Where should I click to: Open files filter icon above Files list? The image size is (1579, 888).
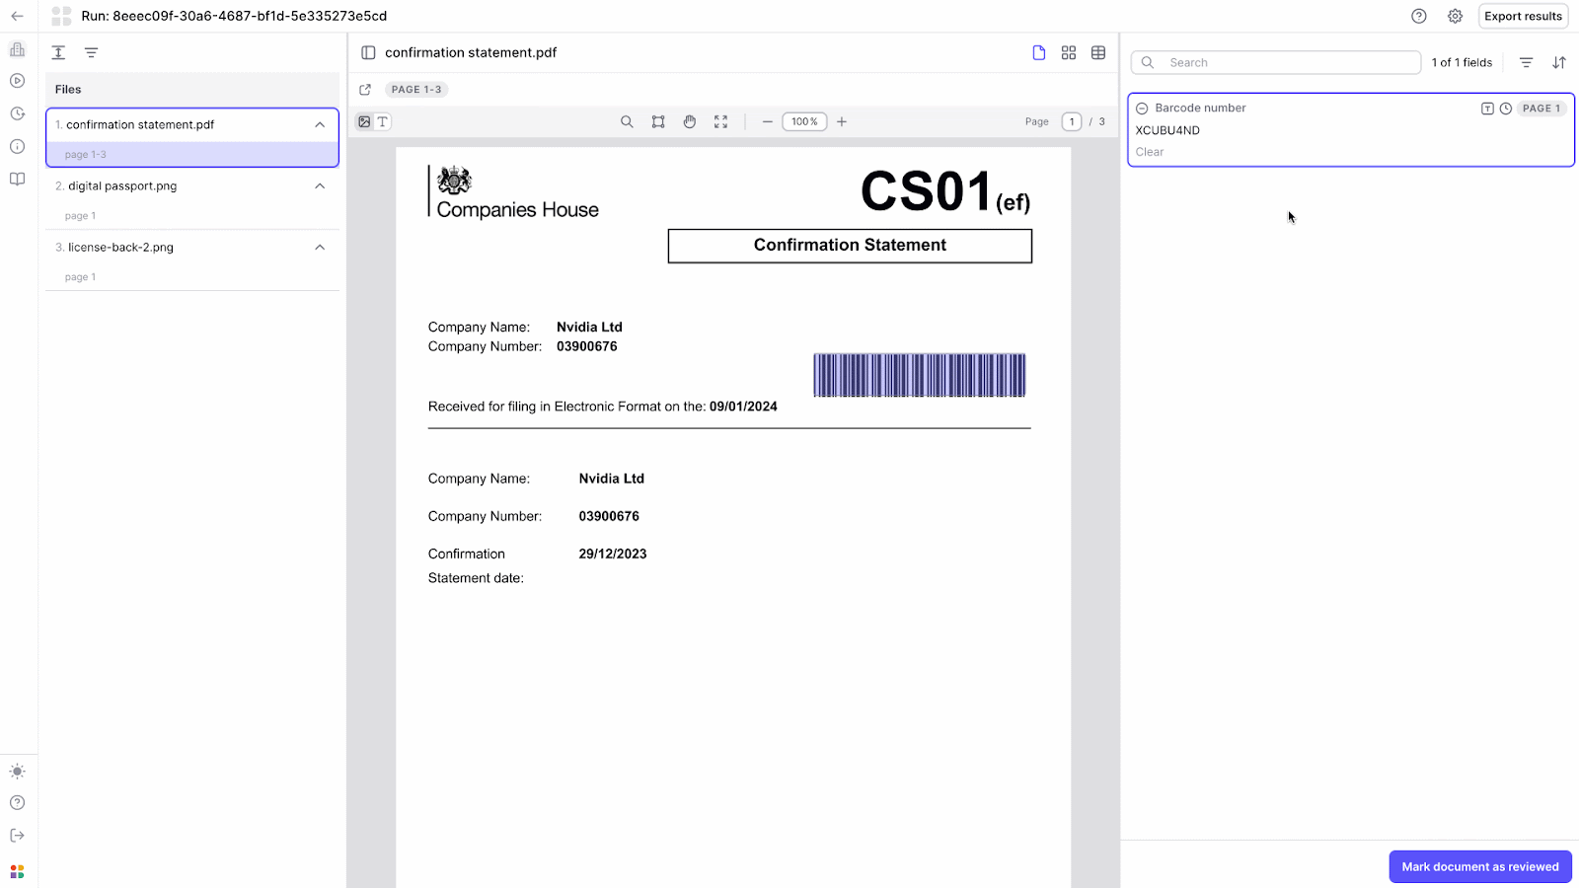(x=91, y=52)
